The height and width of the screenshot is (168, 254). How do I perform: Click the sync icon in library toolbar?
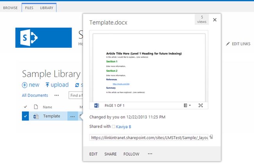[x=77, y=85]
